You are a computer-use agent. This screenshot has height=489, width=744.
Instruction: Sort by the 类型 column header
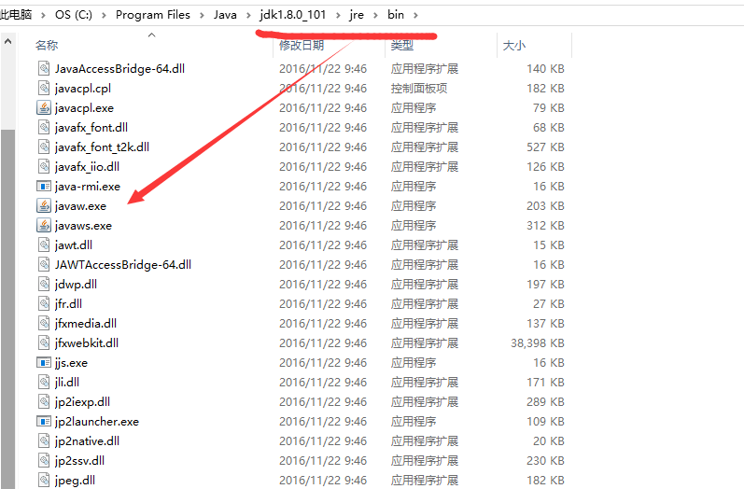coord(402,45)
